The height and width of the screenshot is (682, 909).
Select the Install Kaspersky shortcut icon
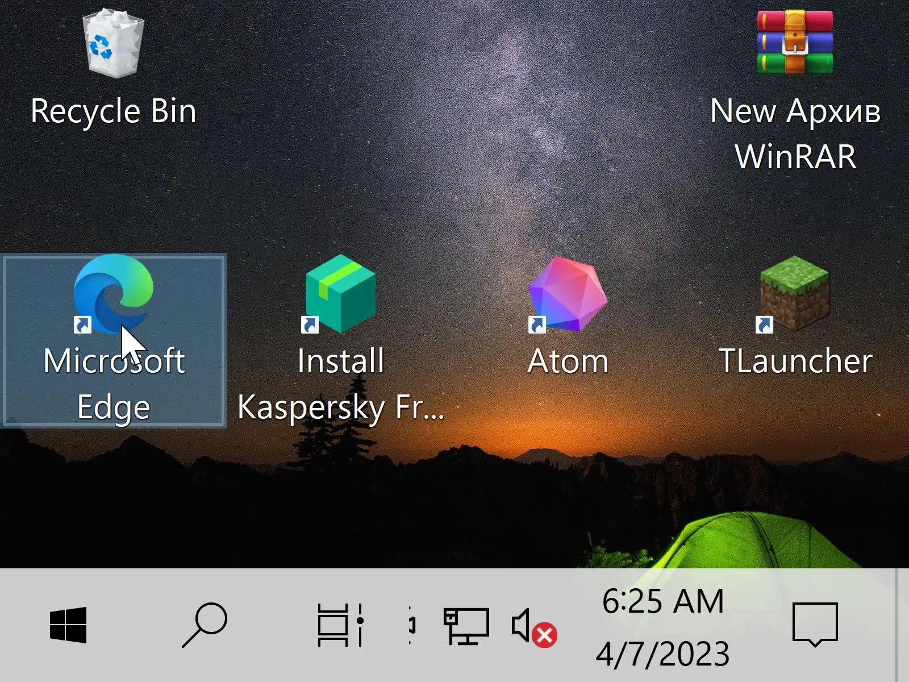pyautogui.click(x=340, y=293)
